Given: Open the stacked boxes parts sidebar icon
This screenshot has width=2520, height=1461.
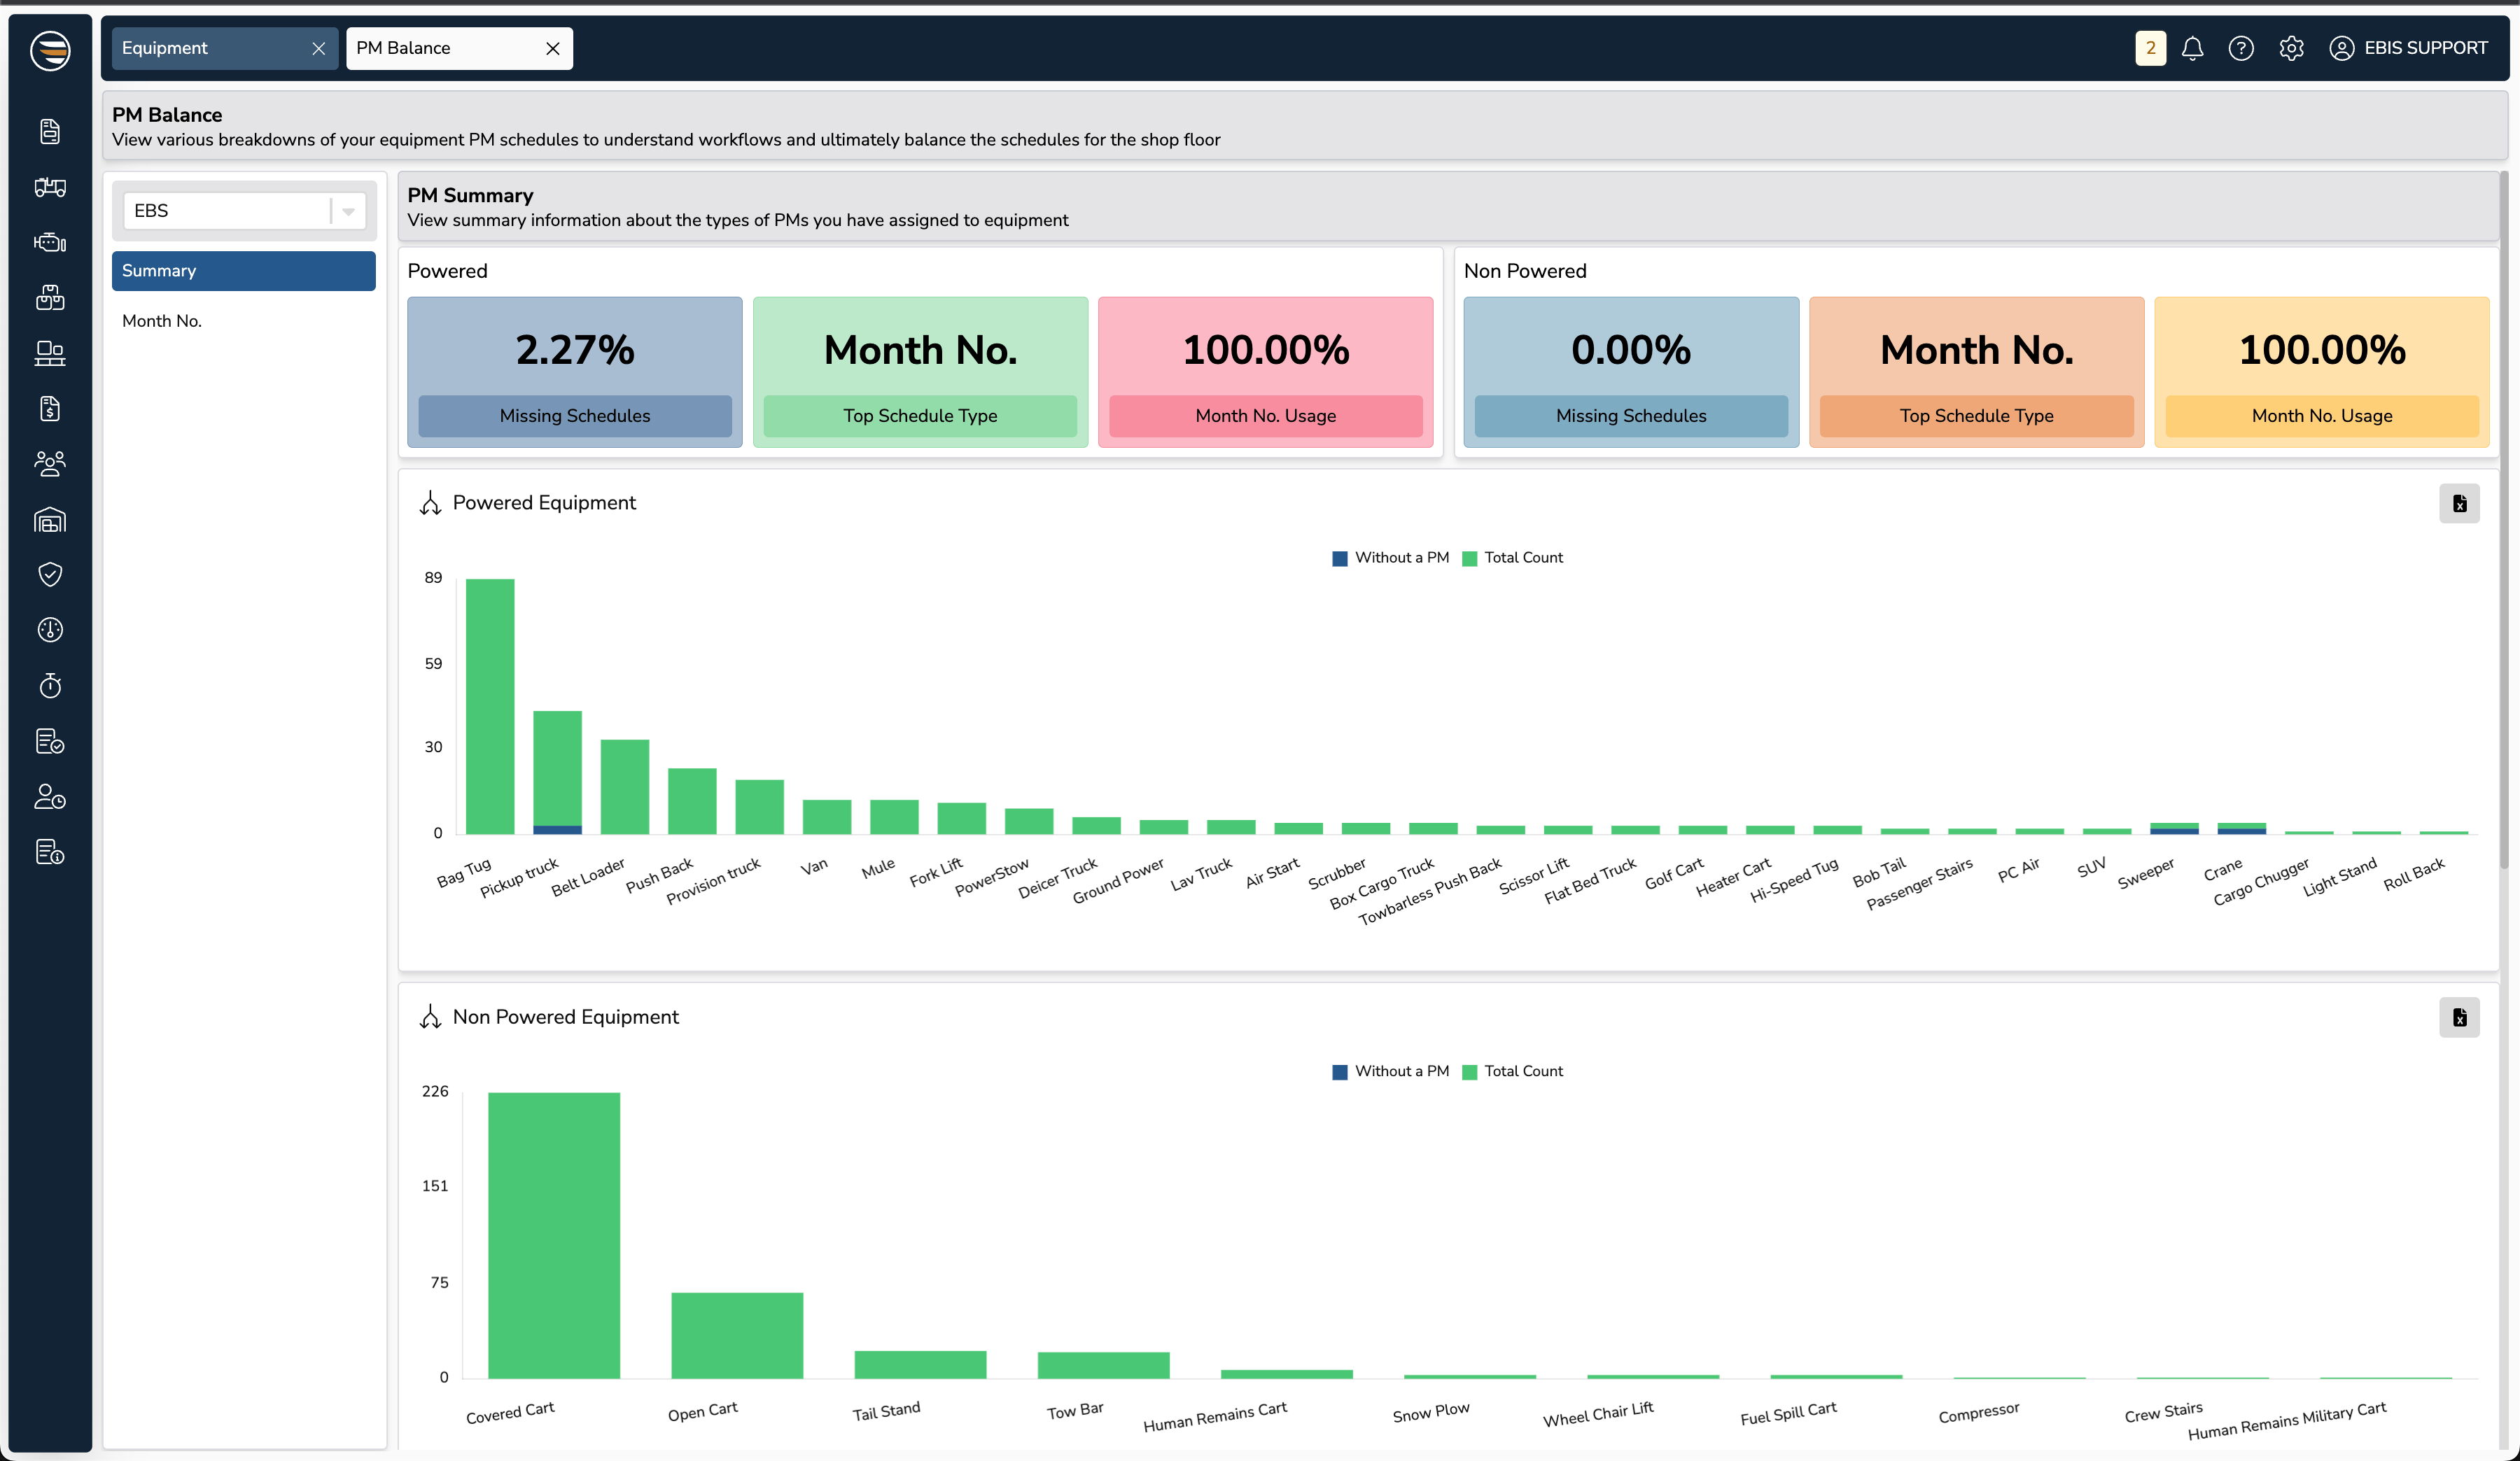Looking at the screenshot, I should pyautogui.click(x=50, y=297).
